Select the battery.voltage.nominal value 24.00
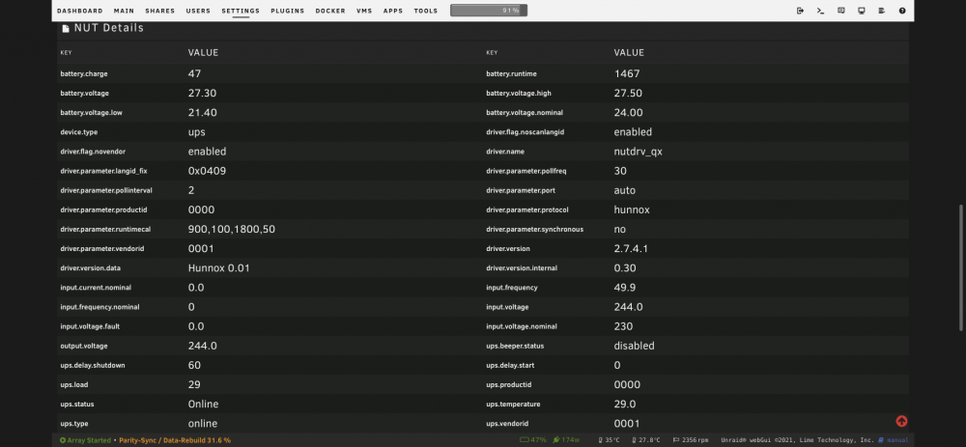The height and width of the screenshot is (447, 966). coord(629,113)
